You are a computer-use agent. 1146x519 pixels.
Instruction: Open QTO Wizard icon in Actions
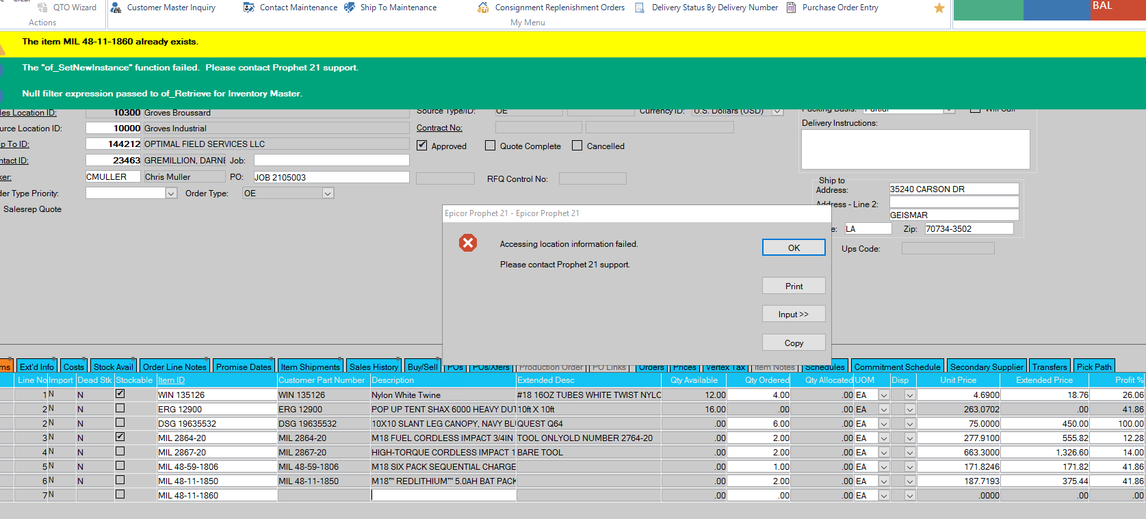coord(42,8)
